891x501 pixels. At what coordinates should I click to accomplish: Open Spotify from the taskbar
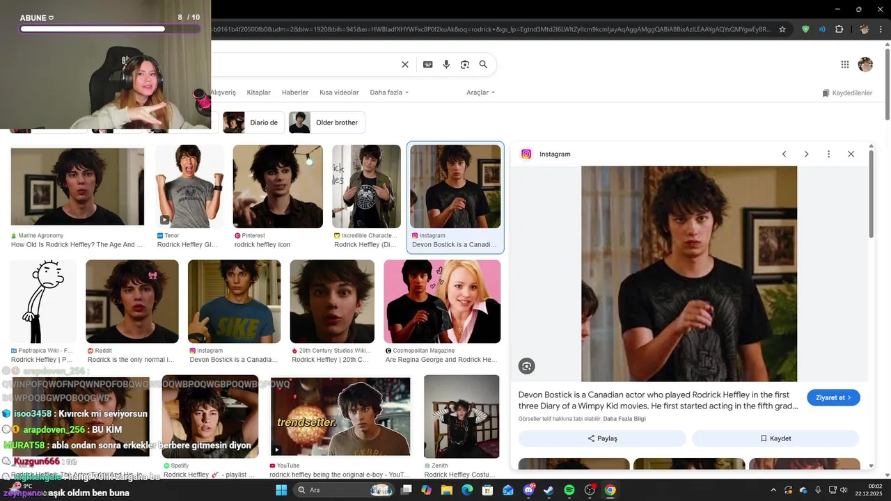tap(569, 490)
